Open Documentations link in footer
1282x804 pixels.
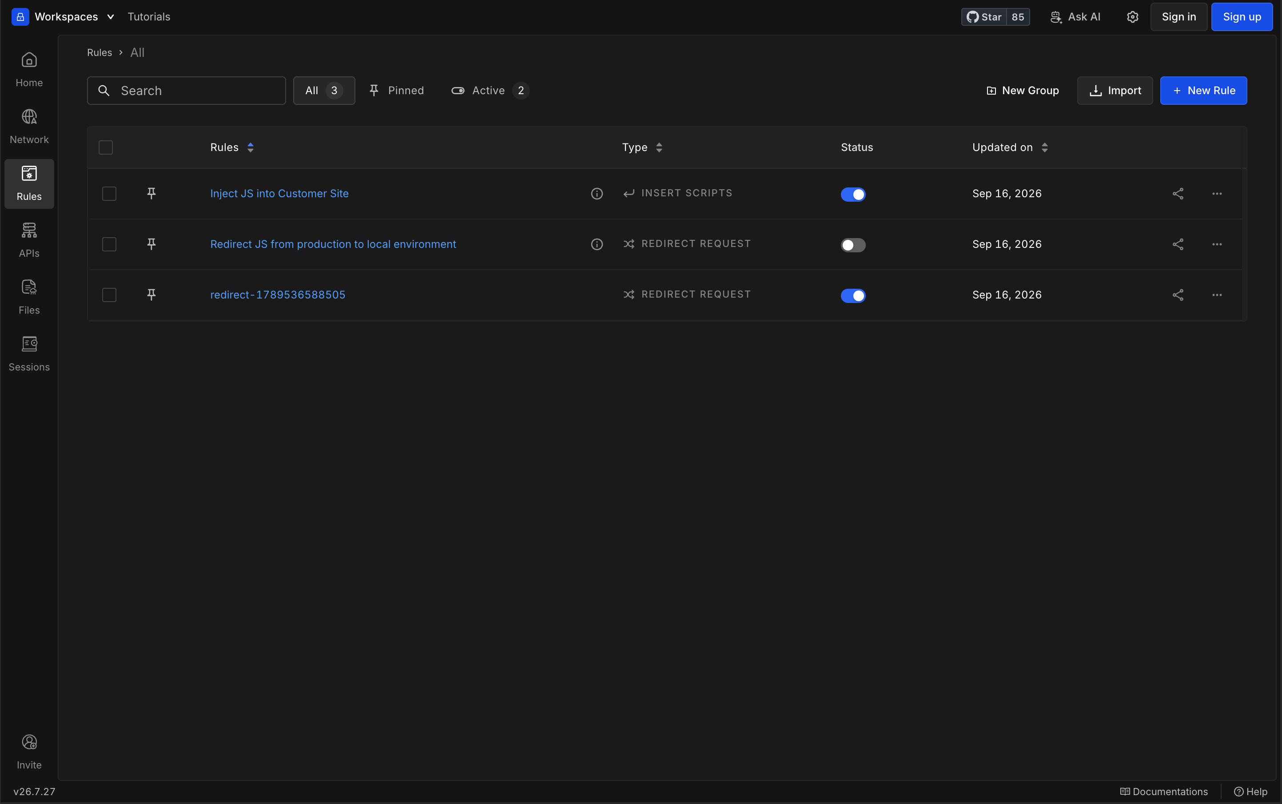[x=1163, y=791]
